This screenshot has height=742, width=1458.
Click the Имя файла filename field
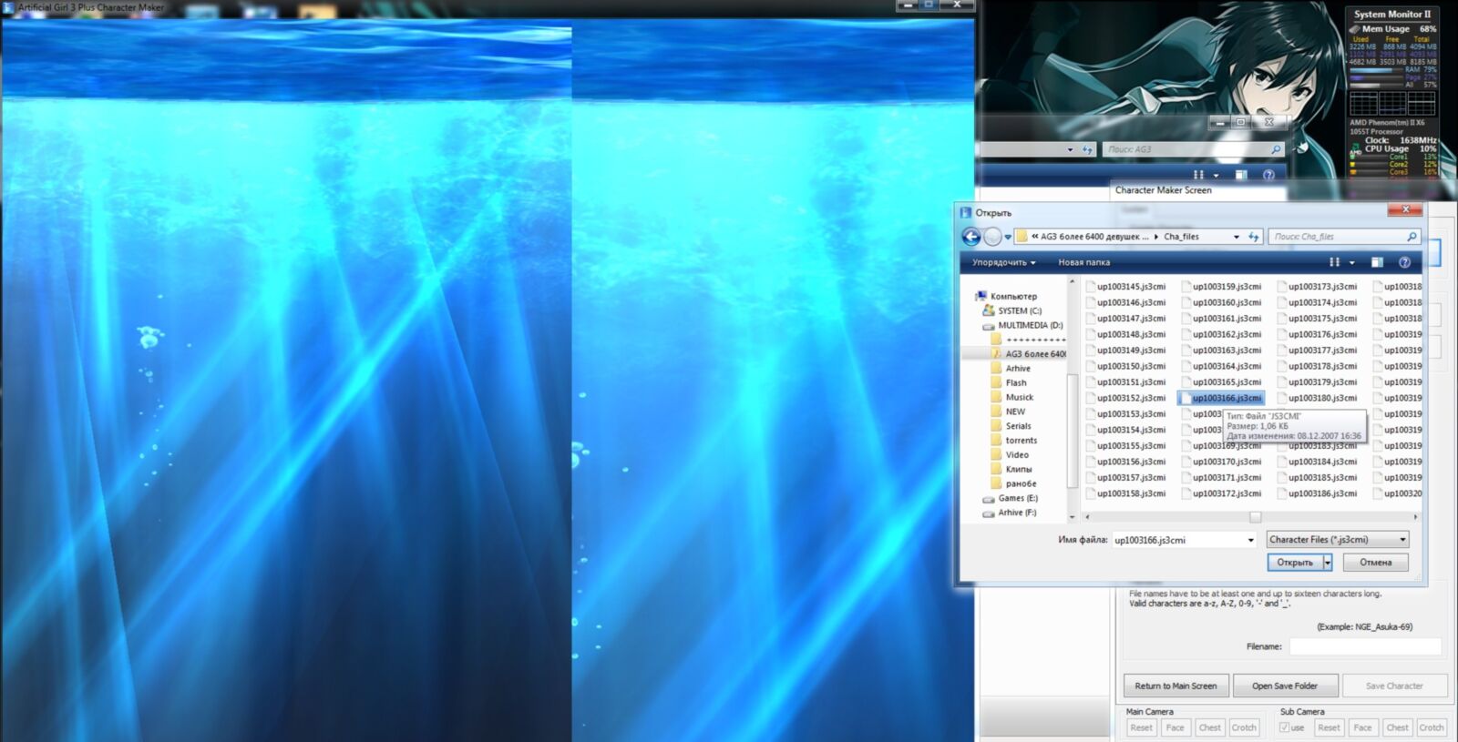click(1178, 540)
